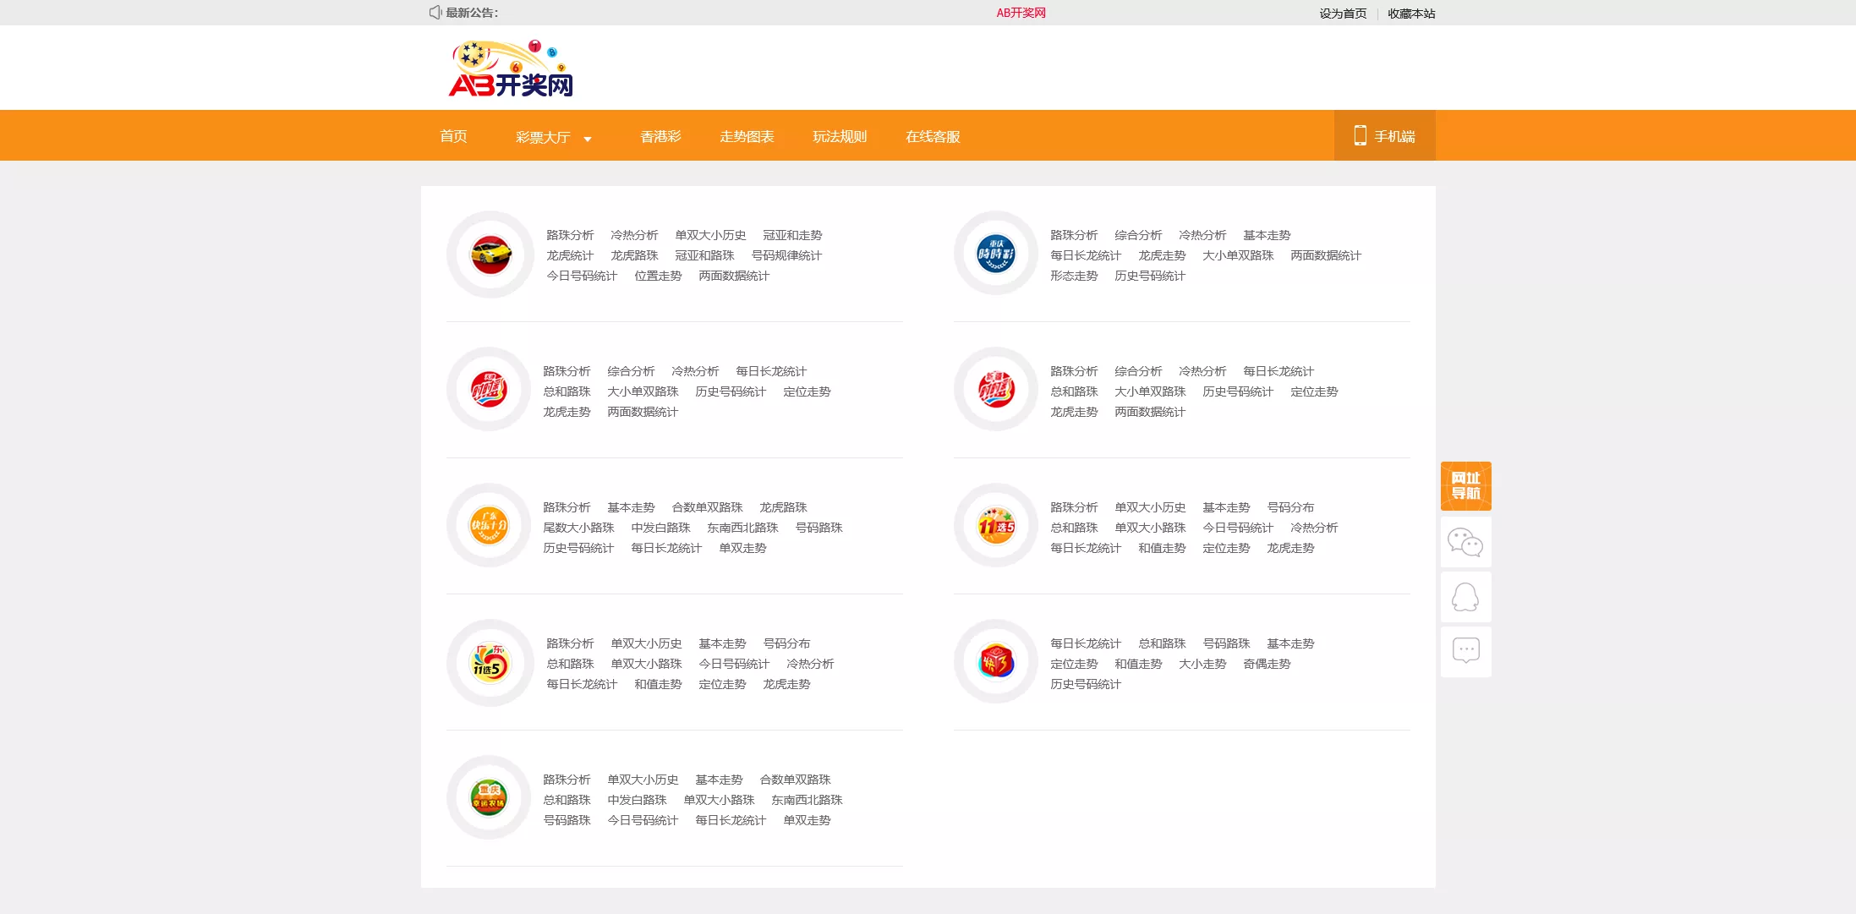Click the 网址导航 orange side button
This screenshot has height=914, width=1856.
pyautogui.click(x=1465, y=486)
